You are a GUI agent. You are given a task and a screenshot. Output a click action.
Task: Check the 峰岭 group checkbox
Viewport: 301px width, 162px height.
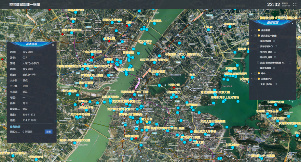(x=255, y=73)
